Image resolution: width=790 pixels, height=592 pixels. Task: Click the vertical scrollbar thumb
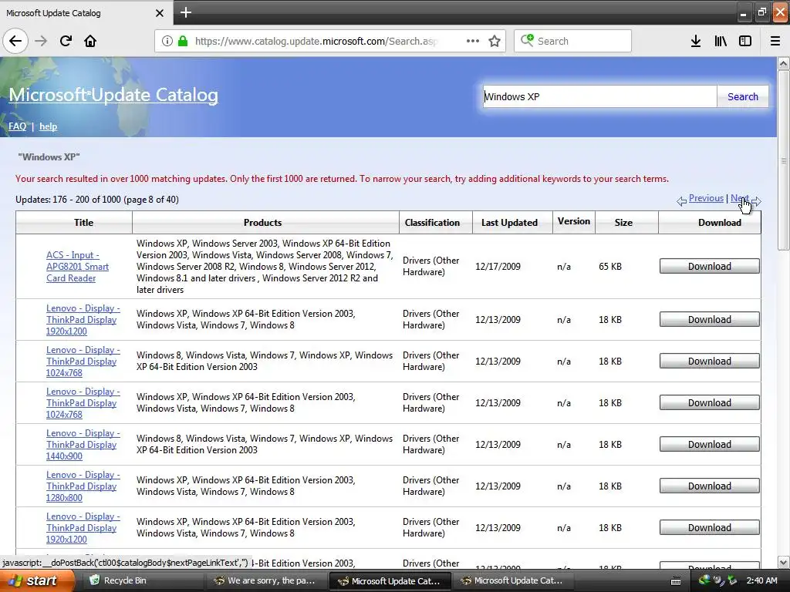(784, 160)
